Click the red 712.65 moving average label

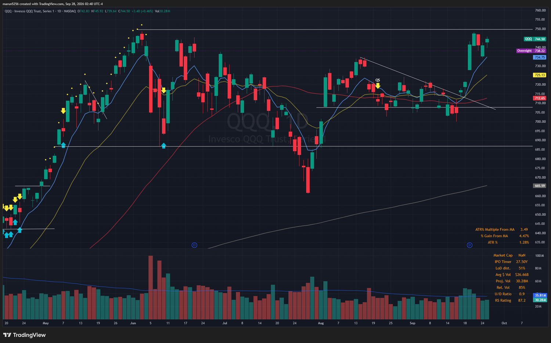[540, 98]
